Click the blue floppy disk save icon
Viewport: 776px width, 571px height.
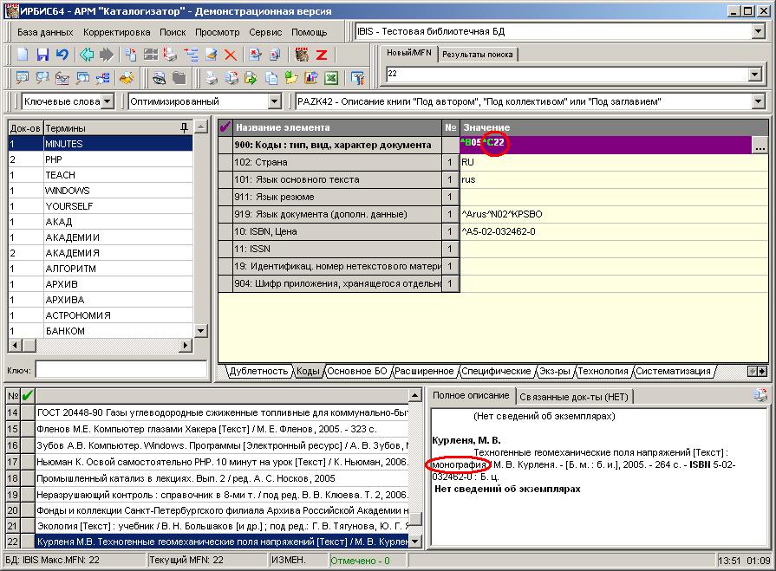tap(42, 55)
